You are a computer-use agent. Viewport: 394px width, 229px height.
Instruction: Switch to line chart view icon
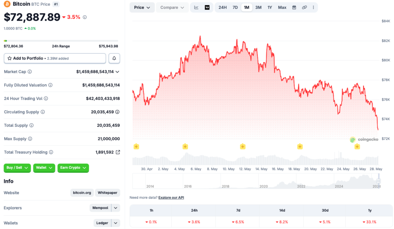pos(196,8)
